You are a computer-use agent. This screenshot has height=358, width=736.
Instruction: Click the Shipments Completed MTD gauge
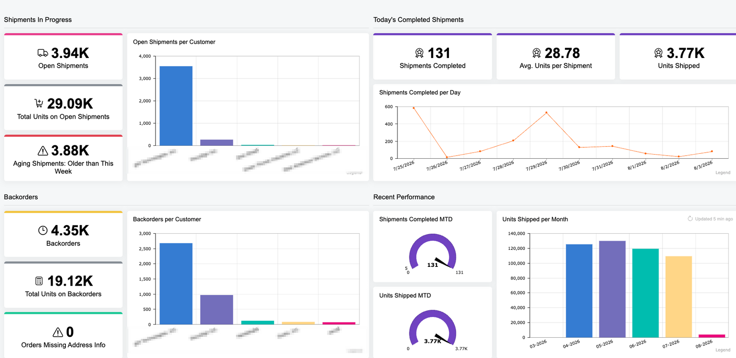pos(433,252)
